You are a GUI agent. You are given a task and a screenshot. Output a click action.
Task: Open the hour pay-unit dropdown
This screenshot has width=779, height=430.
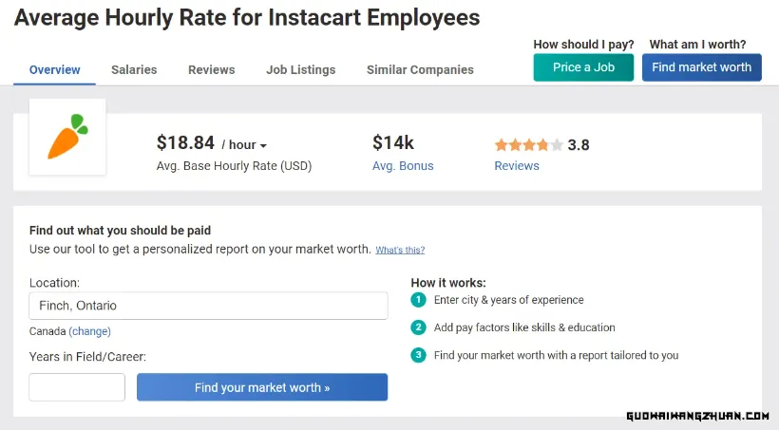pyautogui.click(x=244, y=145)
